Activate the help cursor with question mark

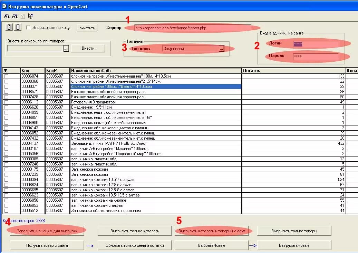point(30,16)
